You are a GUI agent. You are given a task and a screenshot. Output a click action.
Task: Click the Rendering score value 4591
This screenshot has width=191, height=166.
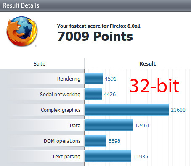click(x=111, y=79)
